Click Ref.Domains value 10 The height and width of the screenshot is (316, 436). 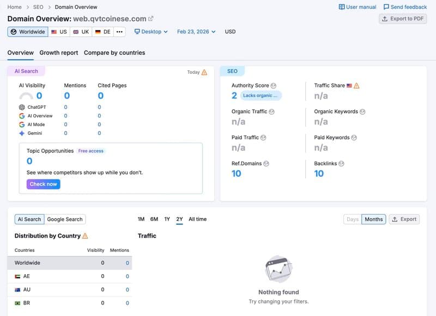237,174
